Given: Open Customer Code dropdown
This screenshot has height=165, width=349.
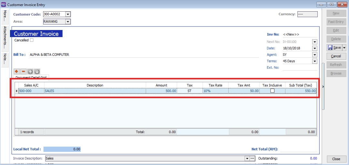Looking at the screenshot, I should (68, 14).
